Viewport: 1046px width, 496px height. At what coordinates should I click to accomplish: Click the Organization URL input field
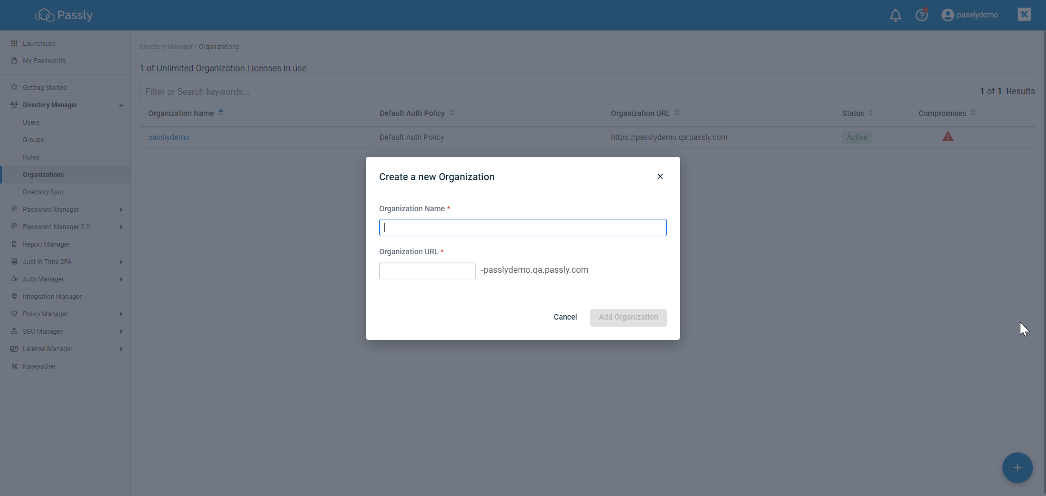click(427, 271)
